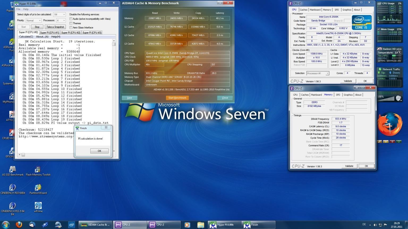408x229 pixels.
Task: Click the network tray icon
Action: (380, 225)
